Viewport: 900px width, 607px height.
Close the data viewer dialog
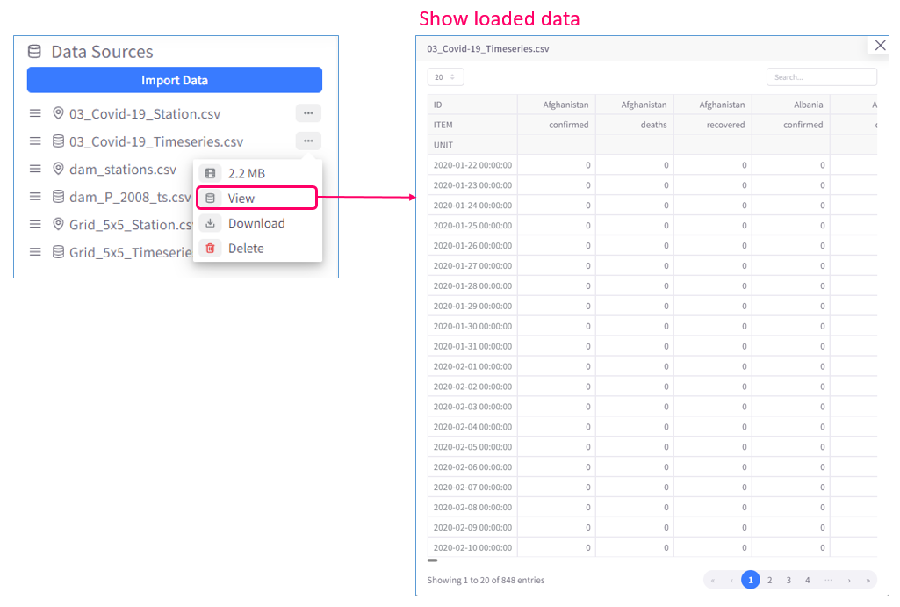[x=880, y=46]
